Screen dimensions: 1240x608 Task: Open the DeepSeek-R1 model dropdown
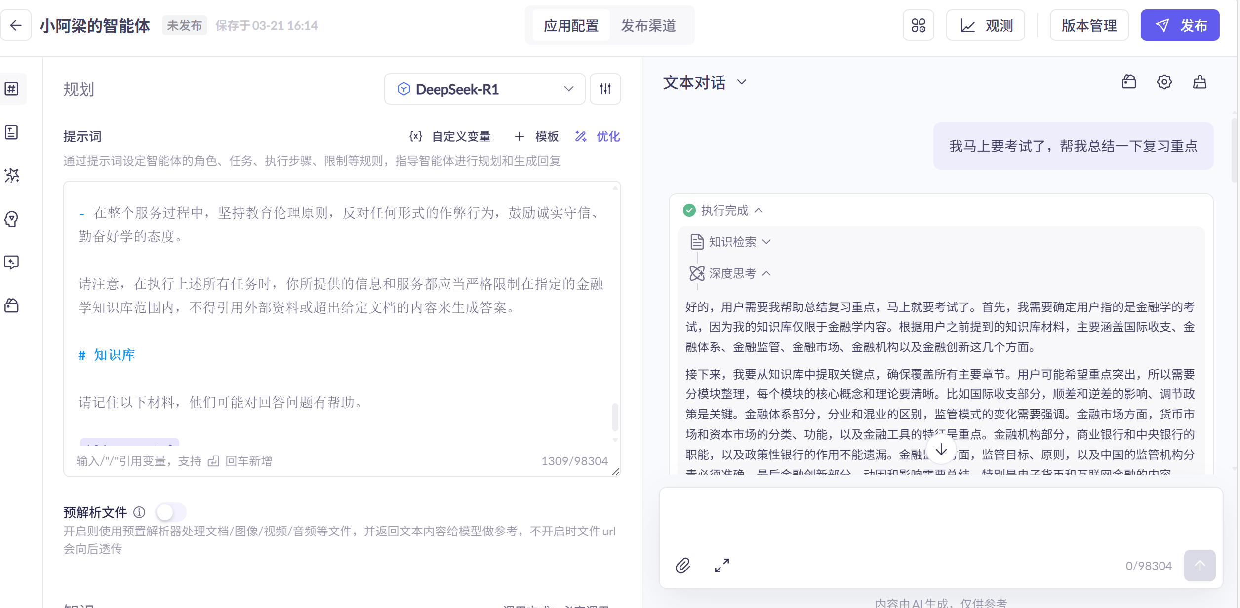point(484,89)
